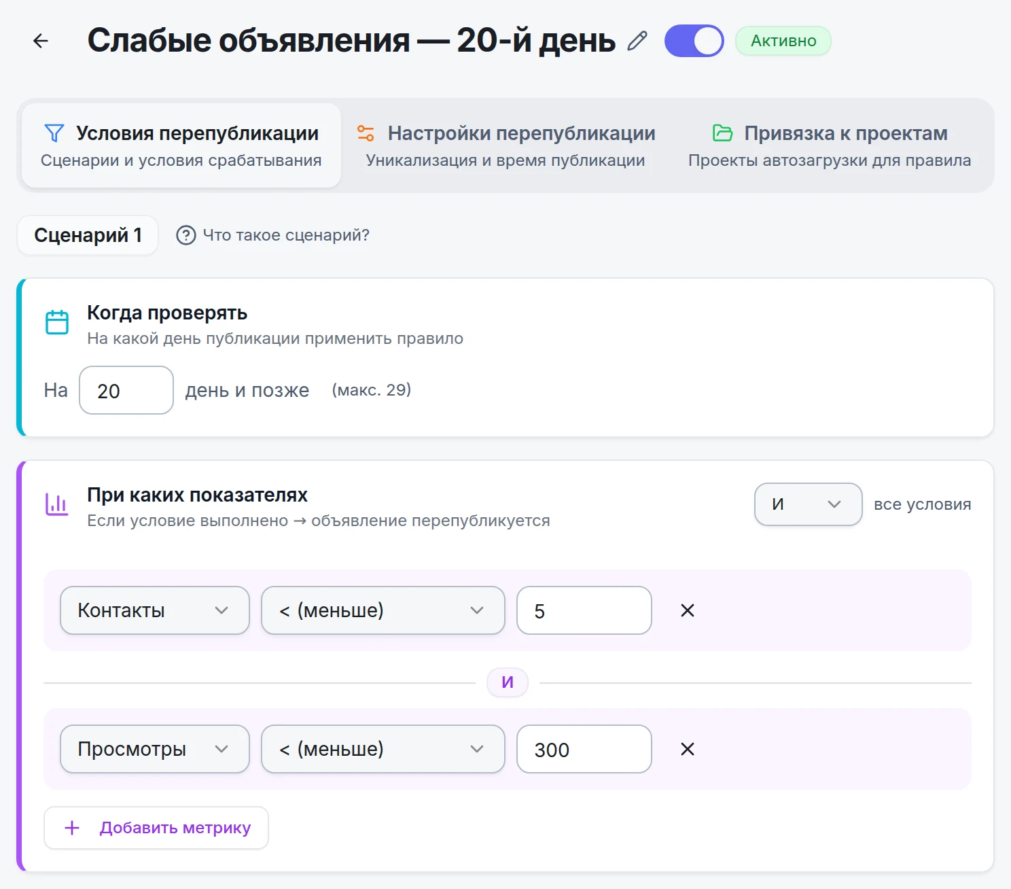The width and height of the screenshot is (1011, 889).
Task: Go back using the left arrow
Action: [41, 41]
